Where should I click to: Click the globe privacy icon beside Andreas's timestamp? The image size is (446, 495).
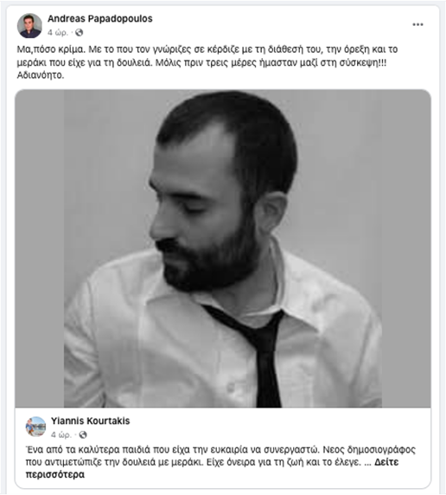coord(79,33)
